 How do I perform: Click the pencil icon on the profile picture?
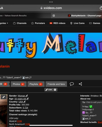4,97
